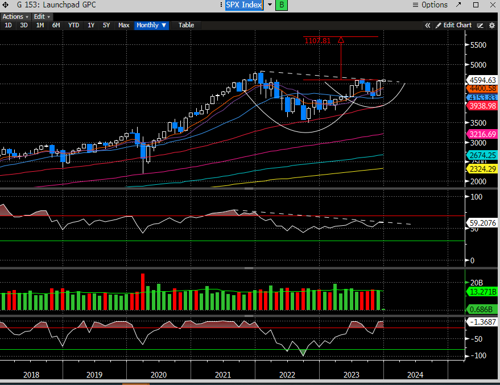This screenshot has width=500, height=385.
Task: Click the 2018 year label on time axis
Action: [x=31, y=375]
